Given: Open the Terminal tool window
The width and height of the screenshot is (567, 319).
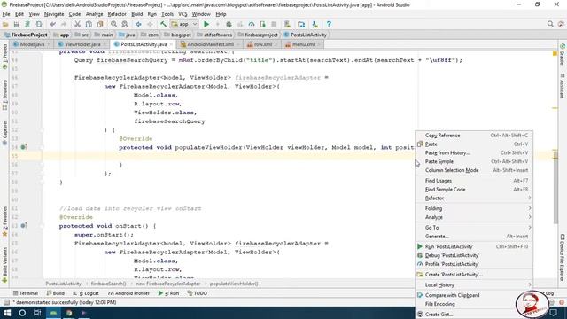Looking at the screenshot, I should click(x=26, y=293).
